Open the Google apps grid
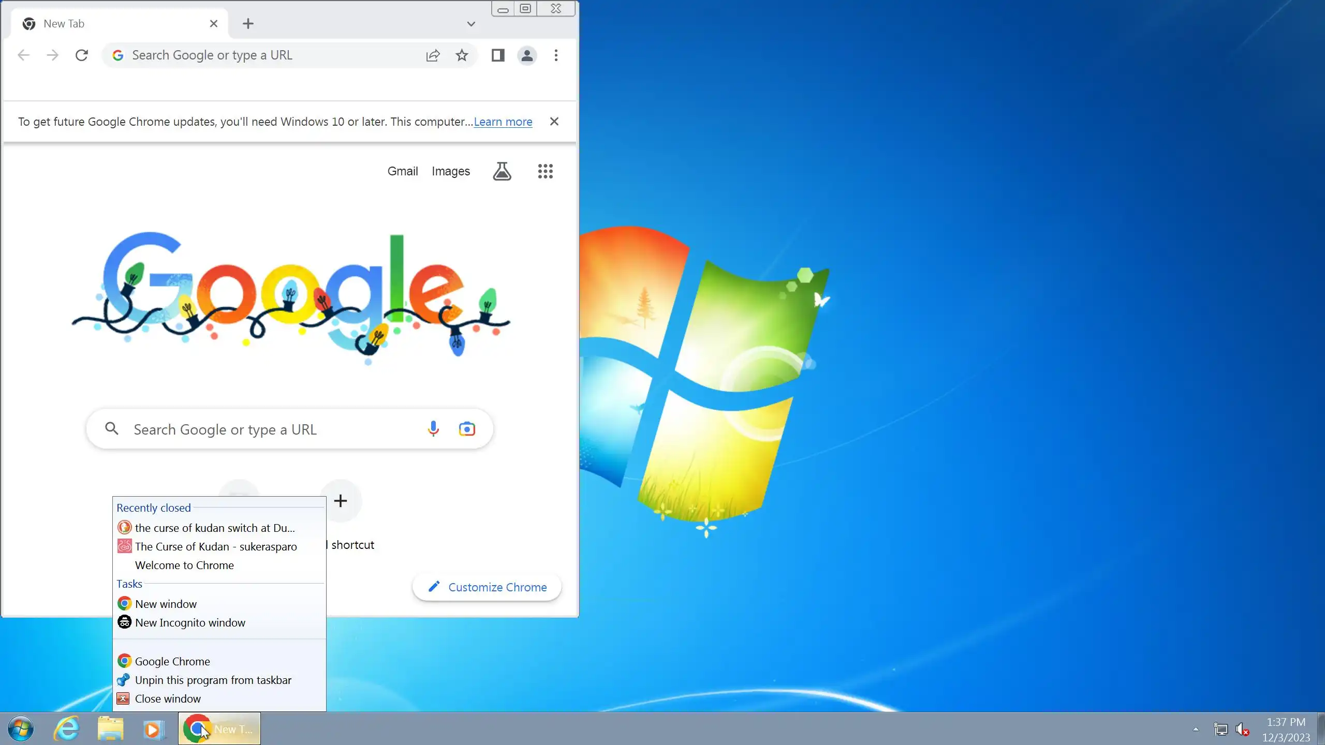 point(545,171)
